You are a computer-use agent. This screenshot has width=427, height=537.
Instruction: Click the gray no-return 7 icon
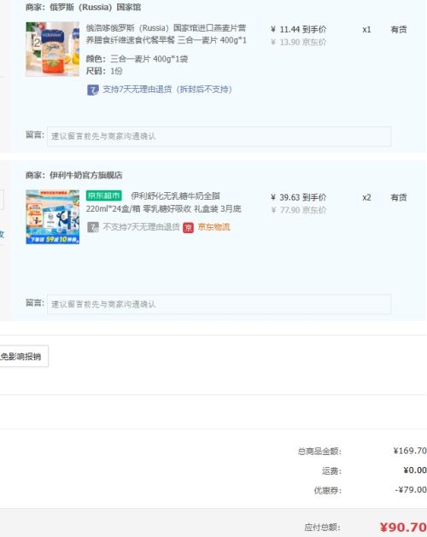click(x=93, y=227)
